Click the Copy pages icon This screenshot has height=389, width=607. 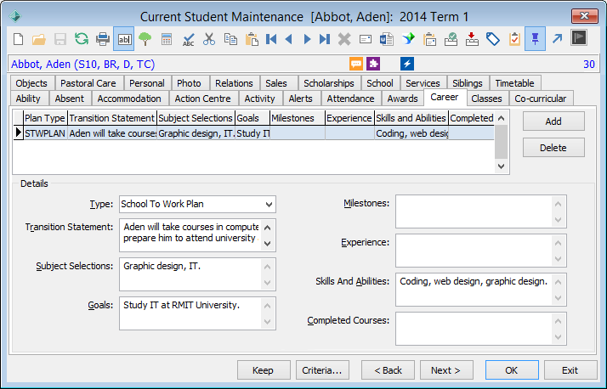click(230, 39)
